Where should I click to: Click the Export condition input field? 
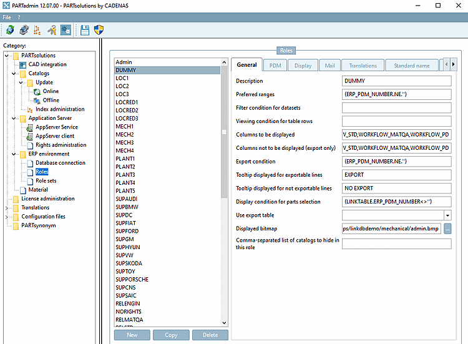397,162
